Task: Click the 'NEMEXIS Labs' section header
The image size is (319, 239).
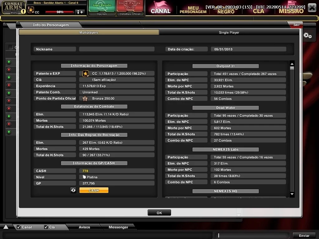Action: point(226,149)
